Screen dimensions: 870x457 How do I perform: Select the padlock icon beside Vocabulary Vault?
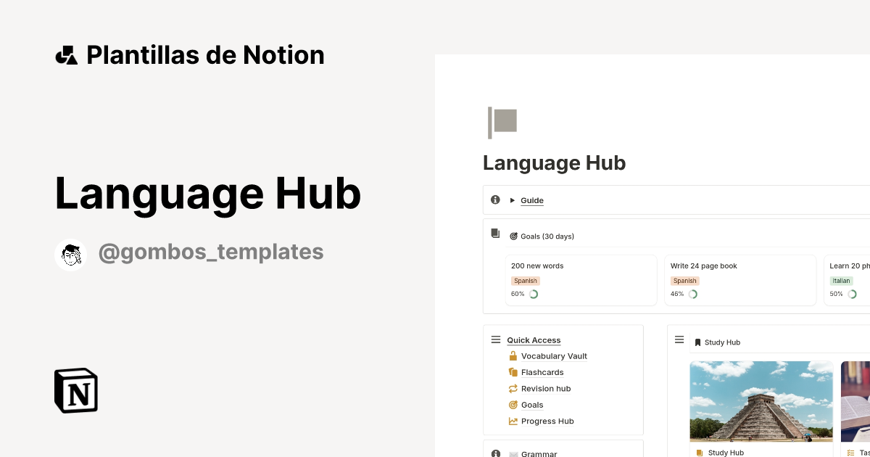click(x=512, y=355)
